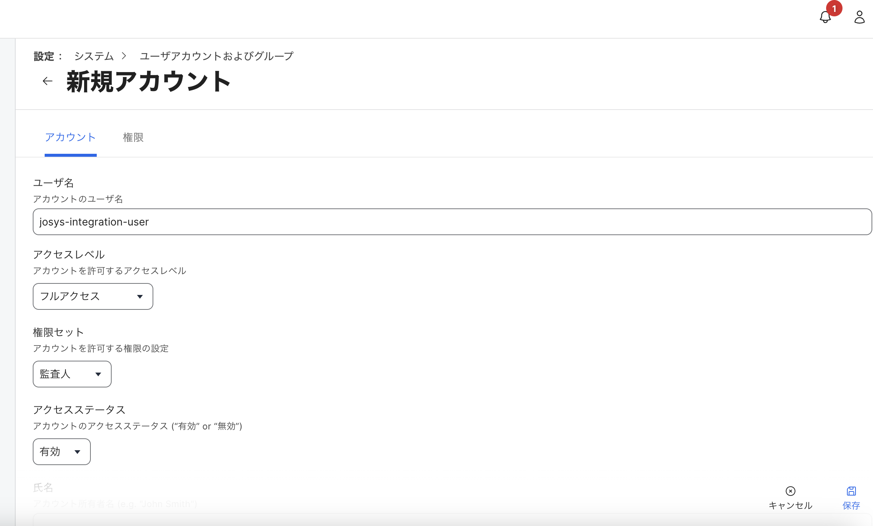Click the red notification count badge
Viewport: 873px width, 526px height.
point(834,8)
